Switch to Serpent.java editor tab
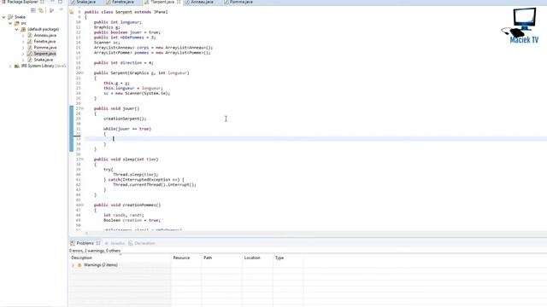547x307 pixels. tap(162, 2)
